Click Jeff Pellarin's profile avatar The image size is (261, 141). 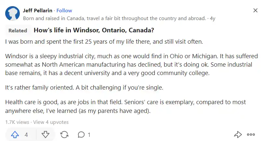click(x=12, y=13)
